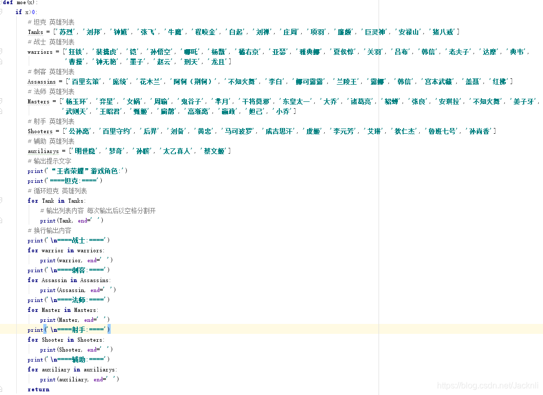Click the 'Tanks' variable name in its assignment
The height and width of the screenshot is (395, 543).
tap(36, 32)
